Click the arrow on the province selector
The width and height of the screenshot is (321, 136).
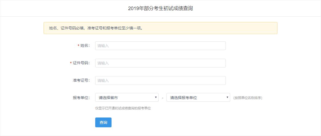(156, 97)
